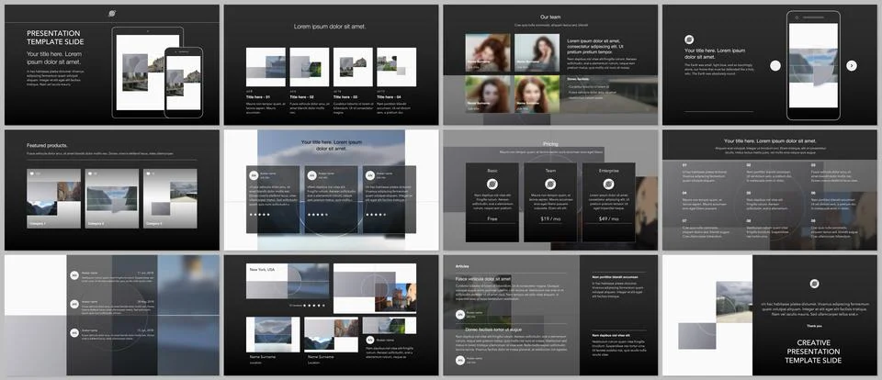Viewport: 882px width, 380px height.
Task: Click the comment icon on the Category 2 card
Action: [89, 174]
